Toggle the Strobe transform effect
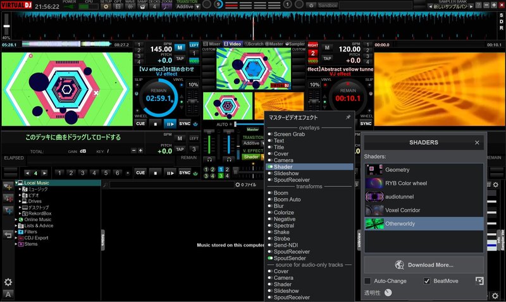The height and width of the screenshot is (302, 506). (270, 239)
